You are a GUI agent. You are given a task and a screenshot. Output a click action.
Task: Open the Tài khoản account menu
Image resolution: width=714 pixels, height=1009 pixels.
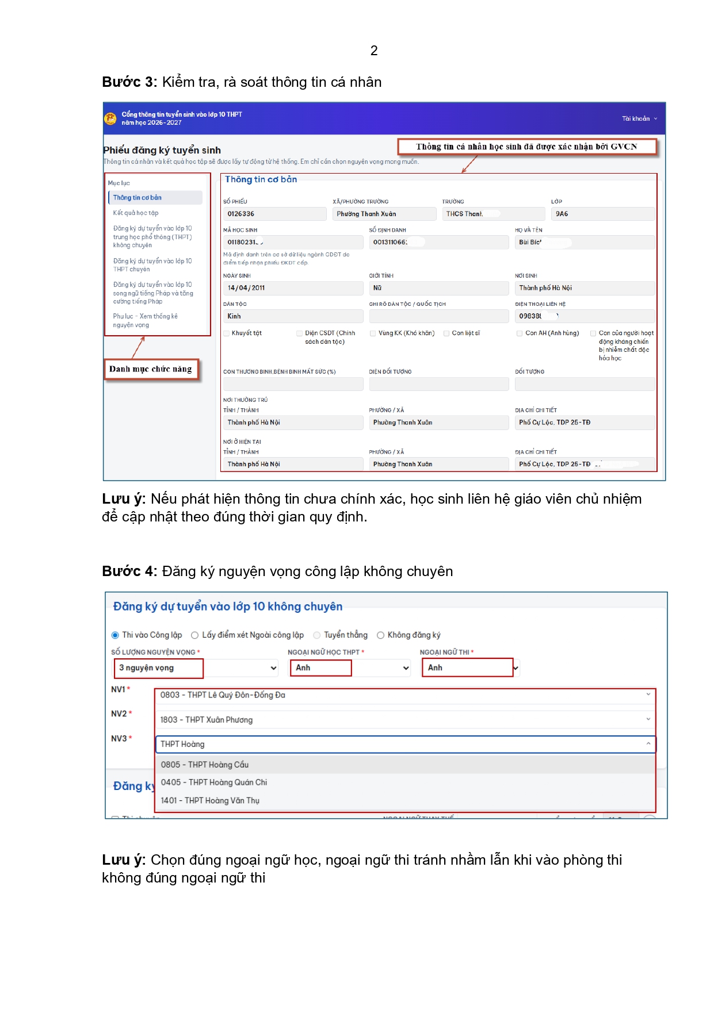click(639, 118)
